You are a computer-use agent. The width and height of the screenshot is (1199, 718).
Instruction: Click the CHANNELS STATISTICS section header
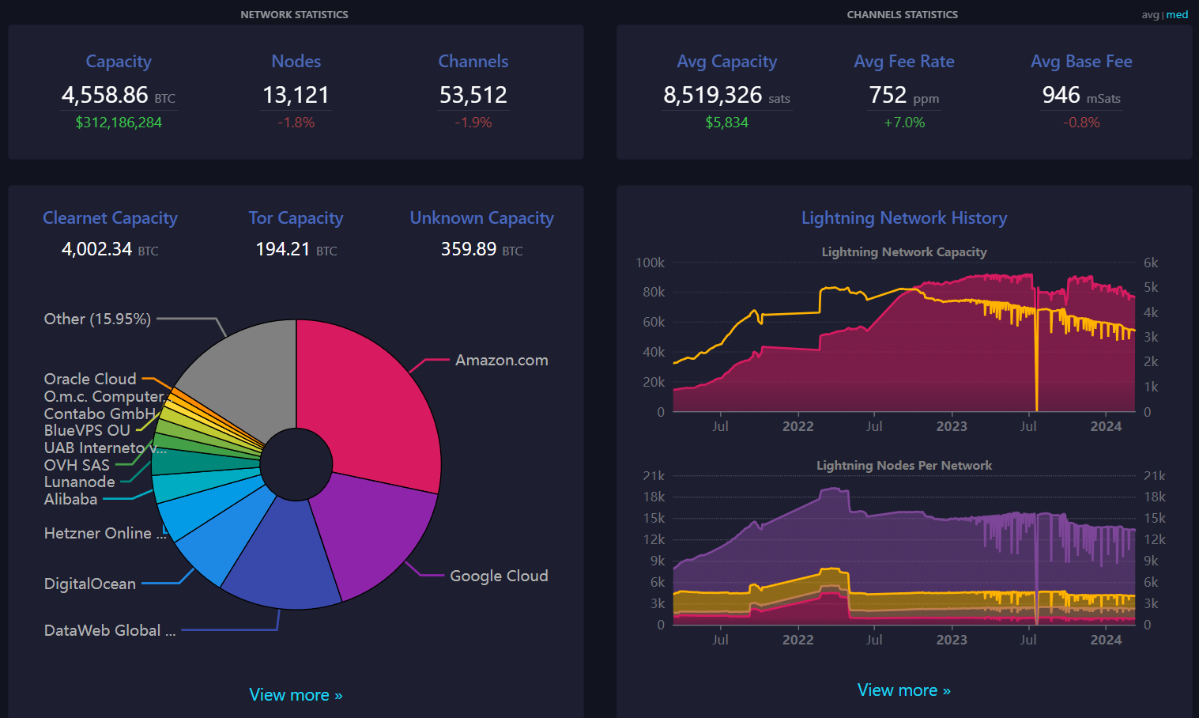[903, 14]
